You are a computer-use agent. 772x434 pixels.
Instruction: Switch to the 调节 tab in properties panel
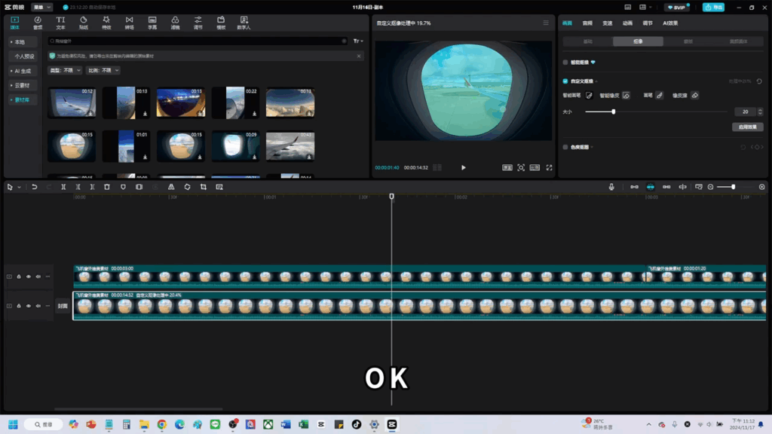tap(648, 23)
